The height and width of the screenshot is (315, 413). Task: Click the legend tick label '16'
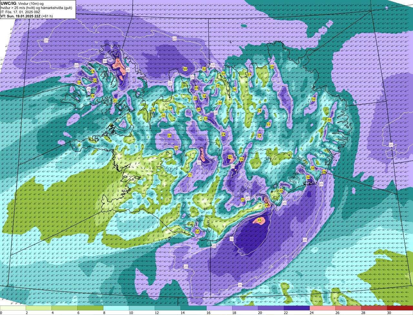(x=208, y=313)
